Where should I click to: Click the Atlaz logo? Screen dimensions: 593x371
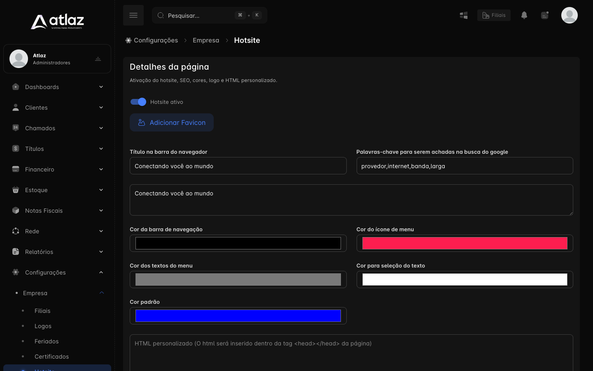(57, 22)
